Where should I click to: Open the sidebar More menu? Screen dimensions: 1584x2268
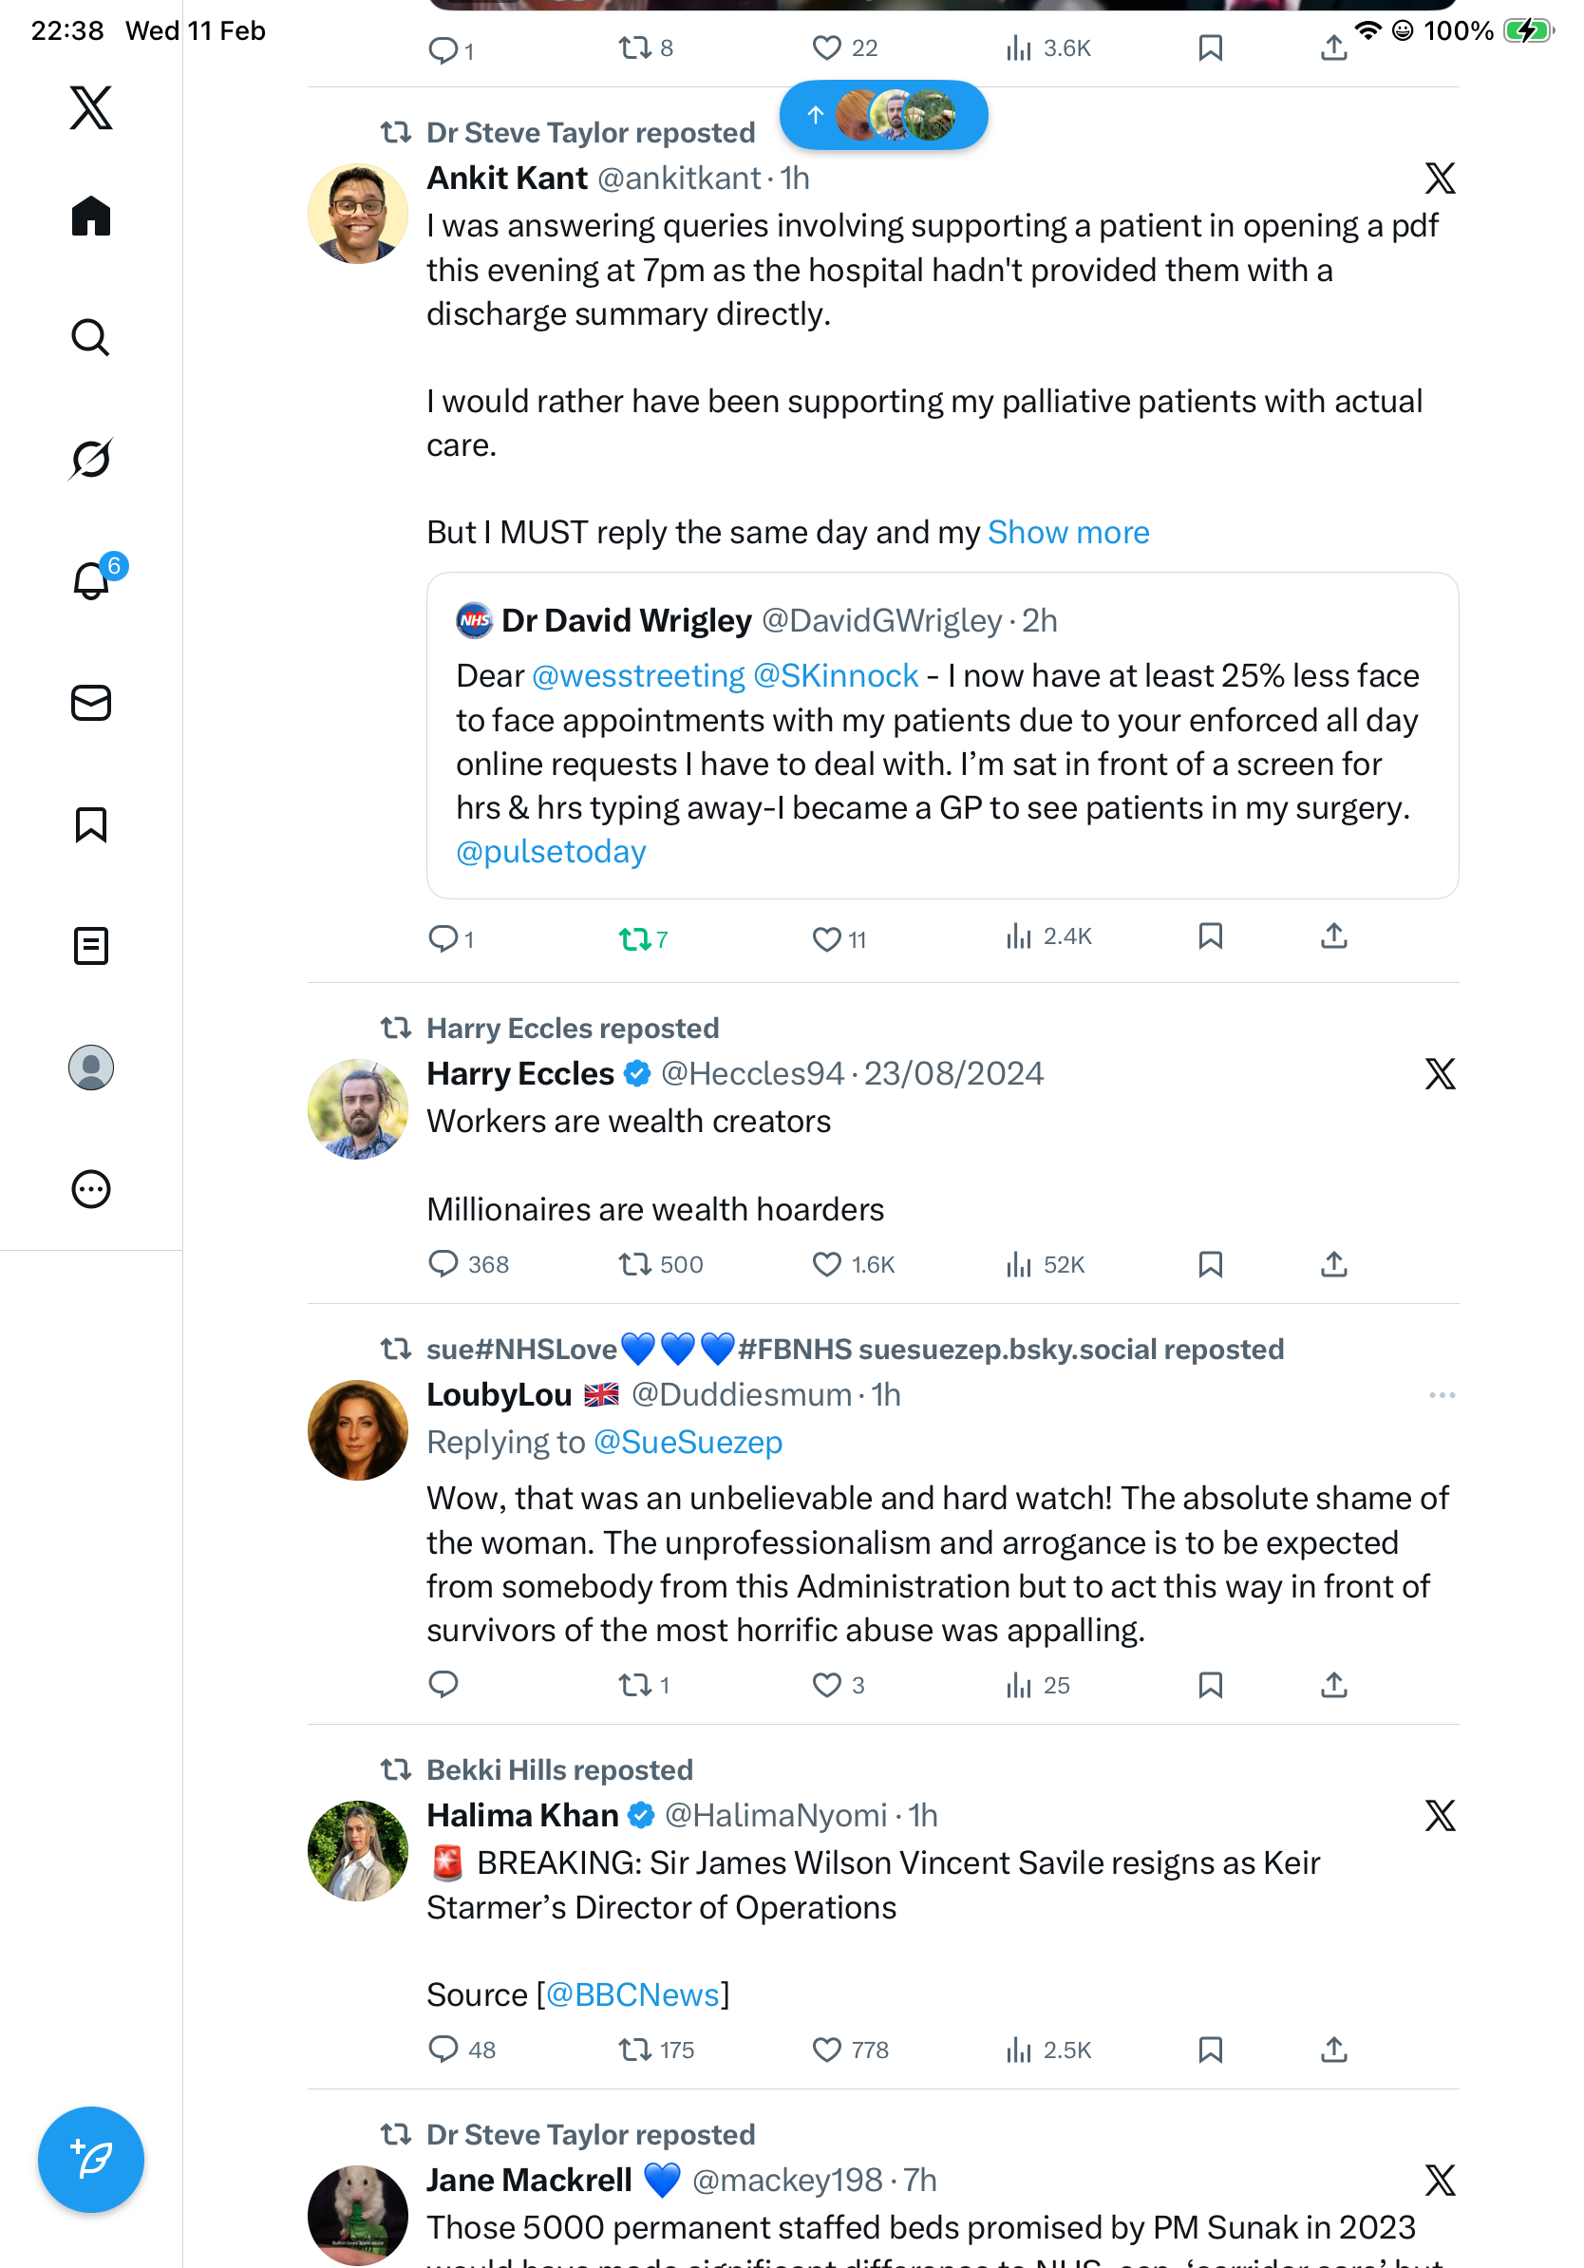[91, 1188]
